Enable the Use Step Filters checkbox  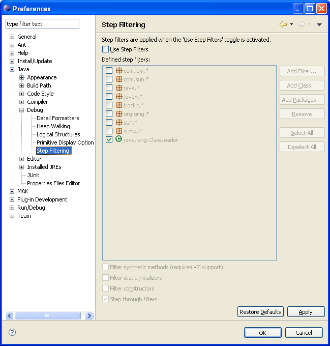pos(106,49)
